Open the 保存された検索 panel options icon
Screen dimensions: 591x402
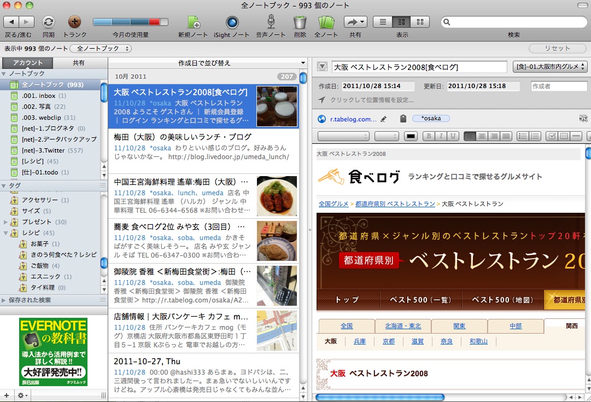click(x=103, y=300)
